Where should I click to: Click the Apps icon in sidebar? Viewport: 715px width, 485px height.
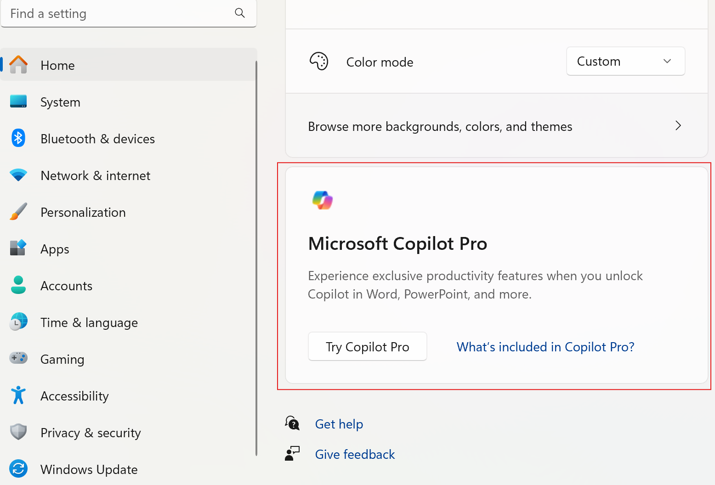tap(18, 248)
